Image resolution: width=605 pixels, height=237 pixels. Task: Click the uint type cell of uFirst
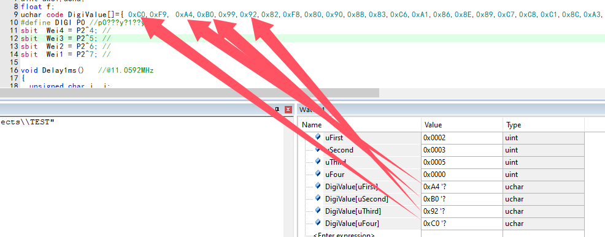544,138
